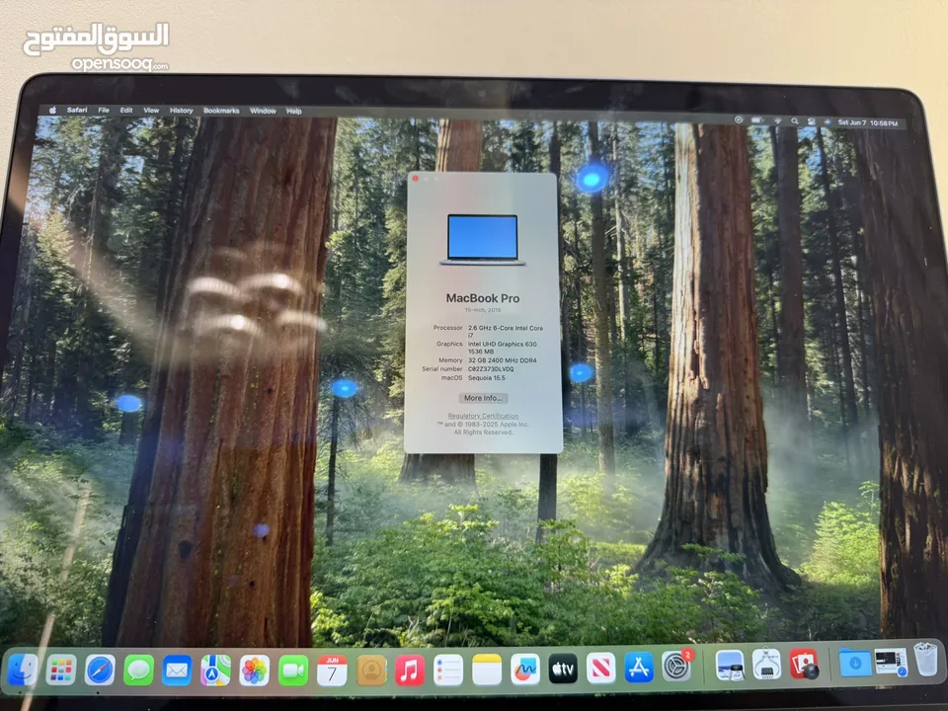Activate Siri from the menu bar
948x711 pixels.
[x=828, y=122]
